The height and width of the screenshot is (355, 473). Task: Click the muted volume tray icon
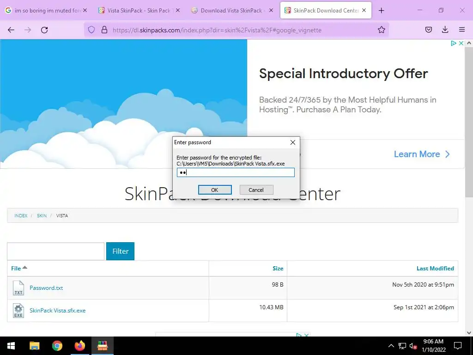pos(413,346)
